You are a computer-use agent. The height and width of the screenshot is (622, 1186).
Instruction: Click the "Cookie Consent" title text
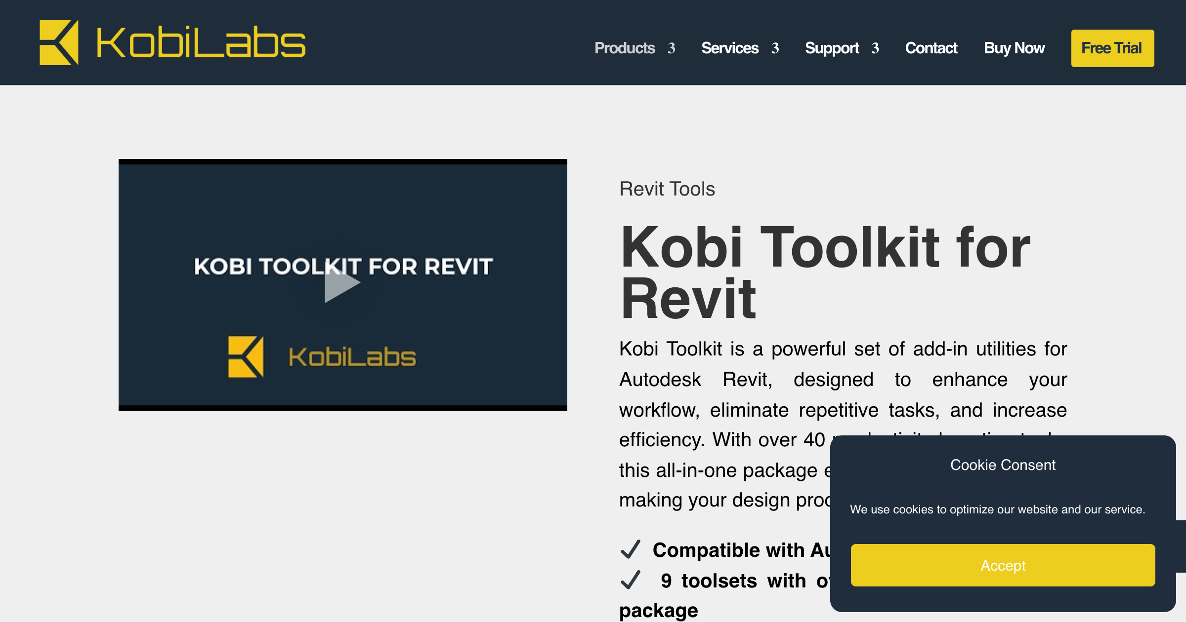pyautogui.click(x=1003, y=465)
